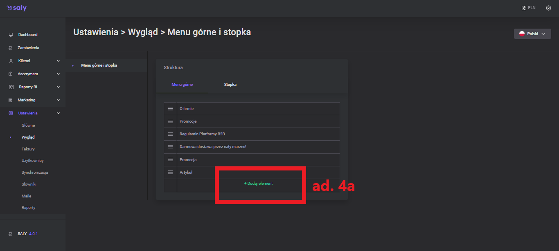The height and width of the screenshot is (251, 559).
Task: Switch to the Stopka tab
Action: (230, 85)
